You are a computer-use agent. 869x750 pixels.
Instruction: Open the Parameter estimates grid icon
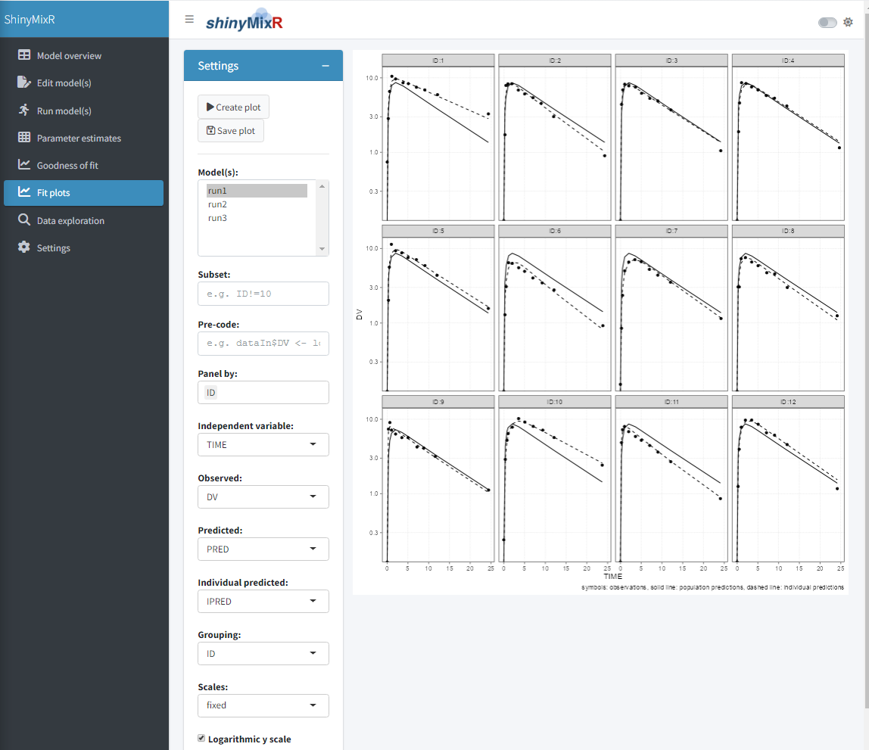coord(23,138)
